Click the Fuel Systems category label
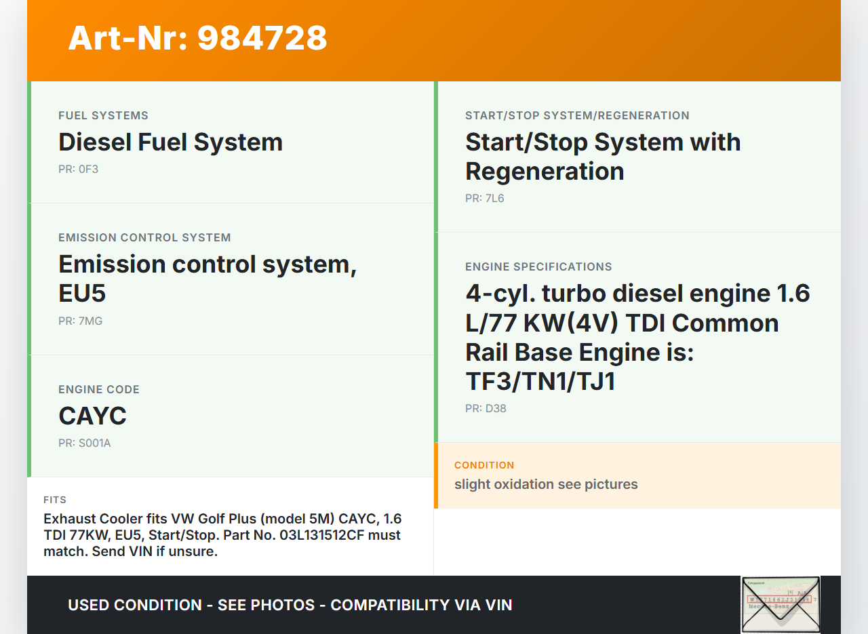Image resolution: width=868 pixels, height=634 pixels. (x=103, y=115)
